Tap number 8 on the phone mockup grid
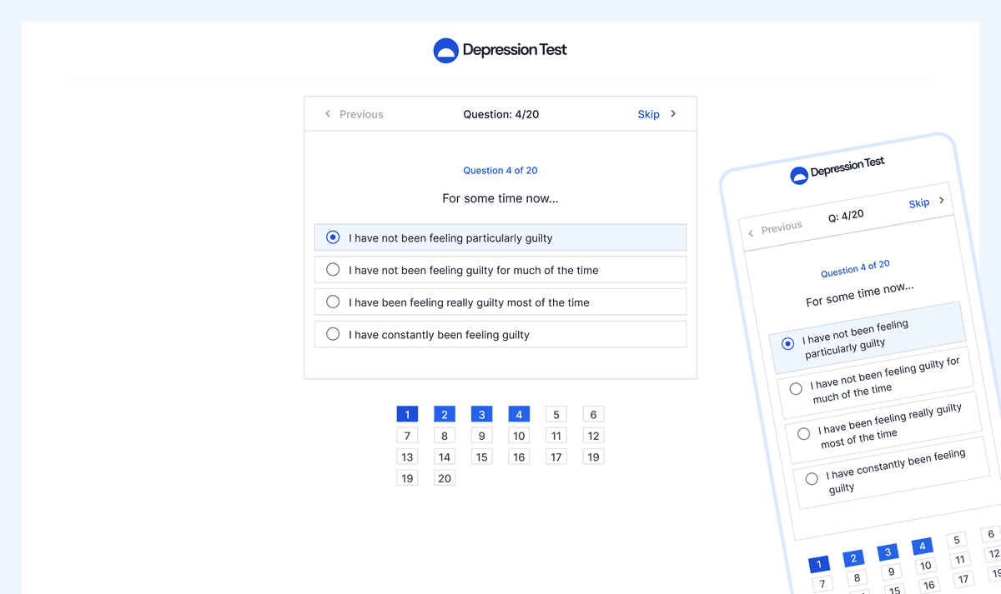Viewport: 1001px width, 594px height. pos(858,578)
